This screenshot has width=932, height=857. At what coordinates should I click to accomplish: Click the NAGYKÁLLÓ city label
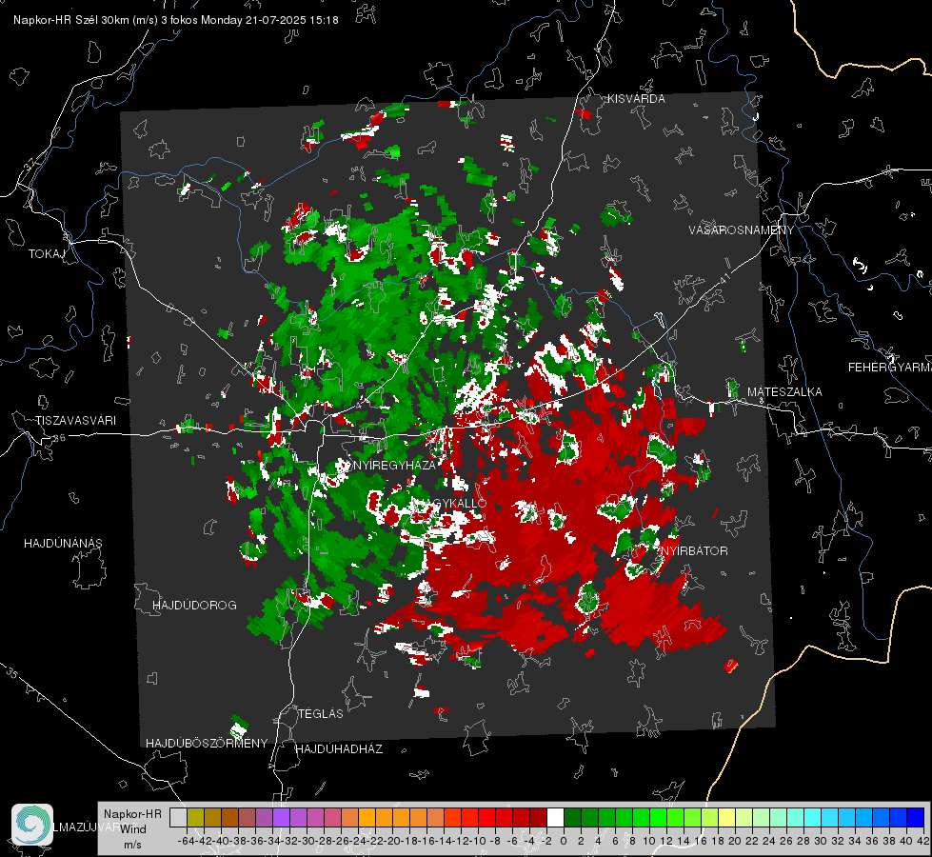(449, 503)
